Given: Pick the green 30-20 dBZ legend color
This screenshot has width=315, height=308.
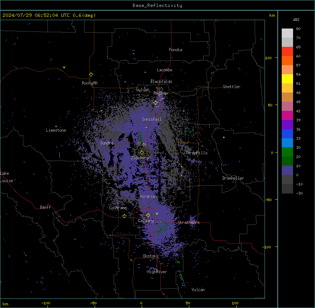Looking at the screenshot, I should [x=287, y=152].
